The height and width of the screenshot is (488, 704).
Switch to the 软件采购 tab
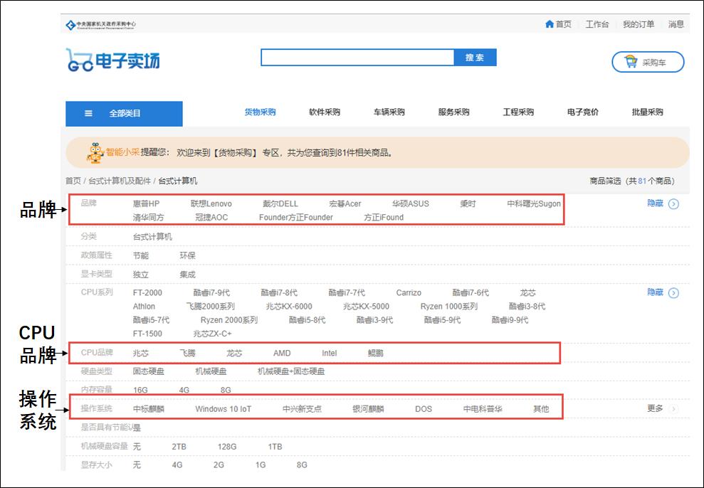coord(324,112)
